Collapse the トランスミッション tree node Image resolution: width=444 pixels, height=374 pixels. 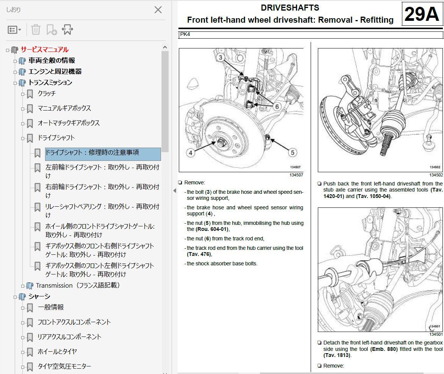click(x=16, y=83)
